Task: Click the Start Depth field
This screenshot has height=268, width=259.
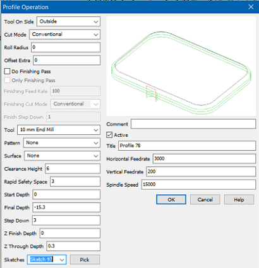Action: [x=66, y=195]
